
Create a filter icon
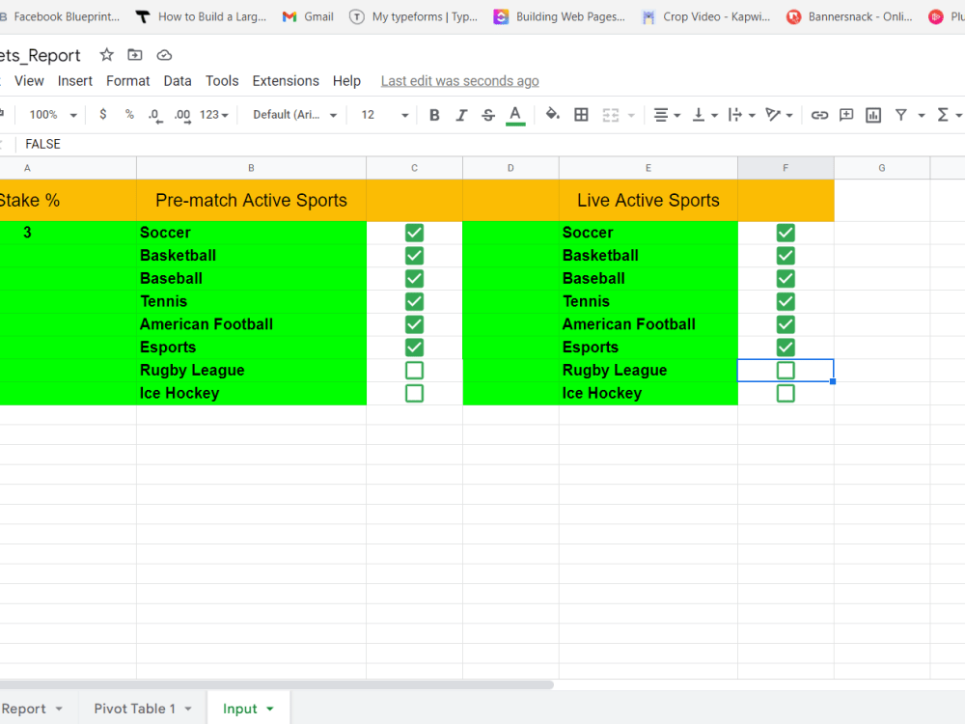(901, 115)
